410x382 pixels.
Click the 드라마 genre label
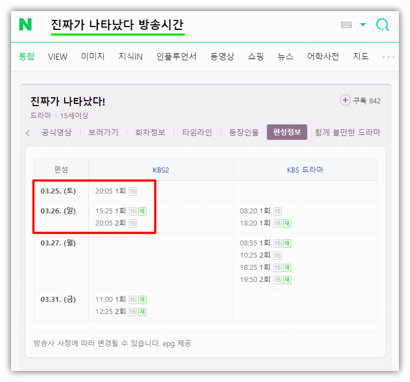click(41, 116)
